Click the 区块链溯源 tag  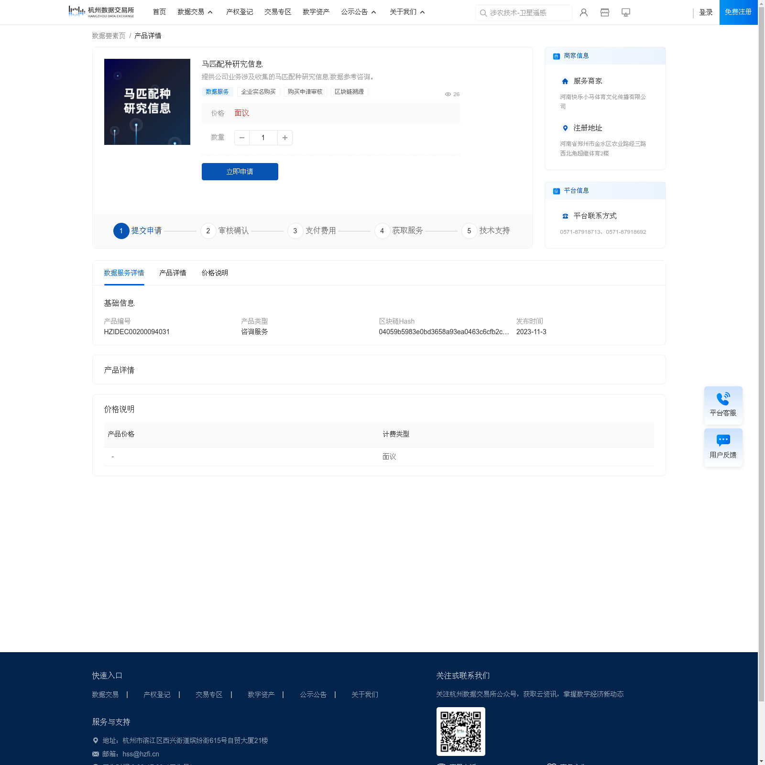click(x=350, y=92)
